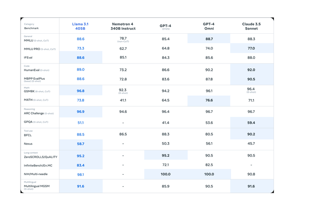Click the IFEval benchmark label

click(x=28, y=58)
